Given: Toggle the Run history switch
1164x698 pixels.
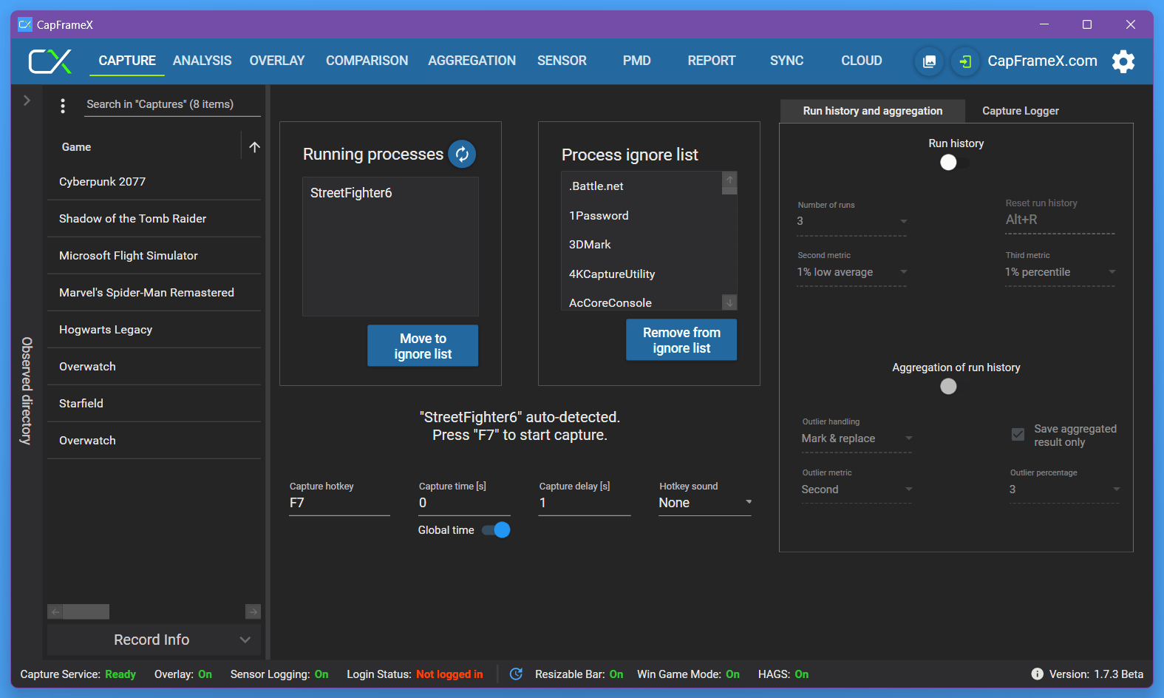Looking at the screenshot, I should pos(954,162).
